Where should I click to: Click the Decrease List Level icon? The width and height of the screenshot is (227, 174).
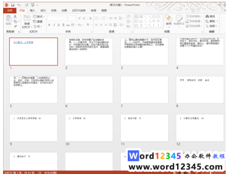111,18
